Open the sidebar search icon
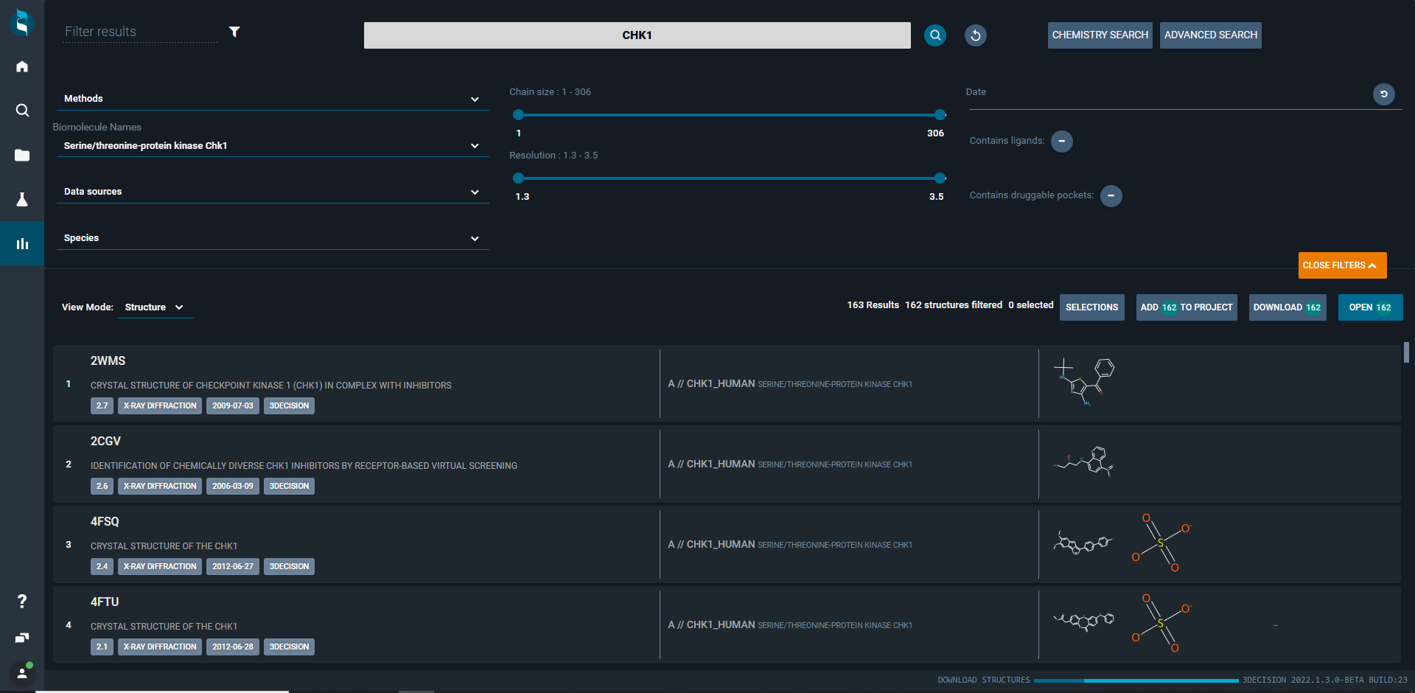The image size is (1415, 693). [x=22, y=111]
